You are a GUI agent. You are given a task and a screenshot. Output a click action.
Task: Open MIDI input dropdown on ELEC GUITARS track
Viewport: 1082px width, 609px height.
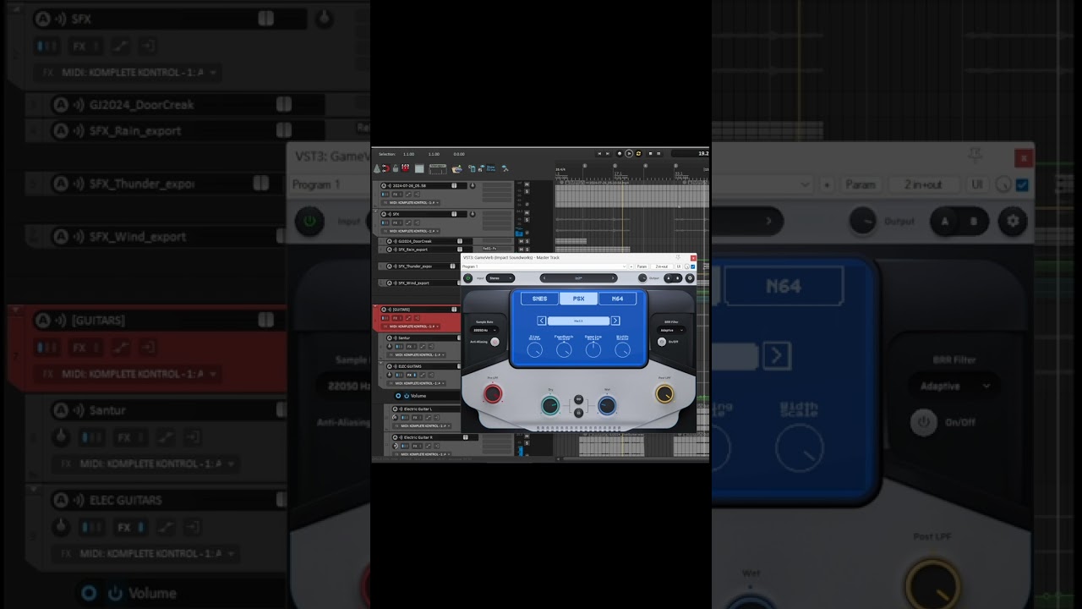point(416,383)
